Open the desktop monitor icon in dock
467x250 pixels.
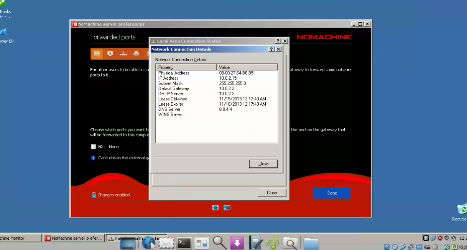pos(128,243)
